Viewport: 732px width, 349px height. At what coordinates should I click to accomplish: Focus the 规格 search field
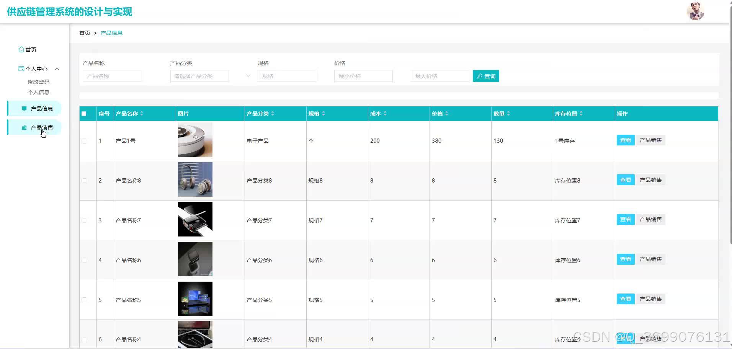point(287,76)
